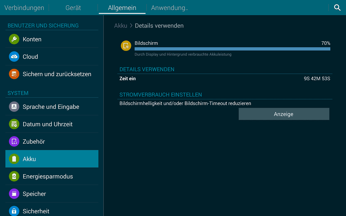Click the DETAILS VERWENDEN section header

coord(147,69)
